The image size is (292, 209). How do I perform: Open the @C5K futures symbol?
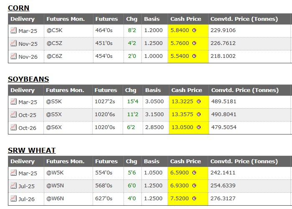coord(55,30)
